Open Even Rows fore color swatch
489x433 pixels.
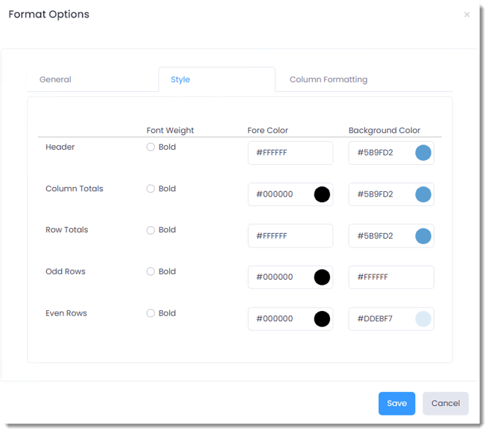pyautogui.click(x=322, y=319)
